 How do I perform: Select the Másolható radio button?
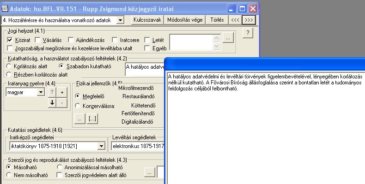(x=9, y=167)
